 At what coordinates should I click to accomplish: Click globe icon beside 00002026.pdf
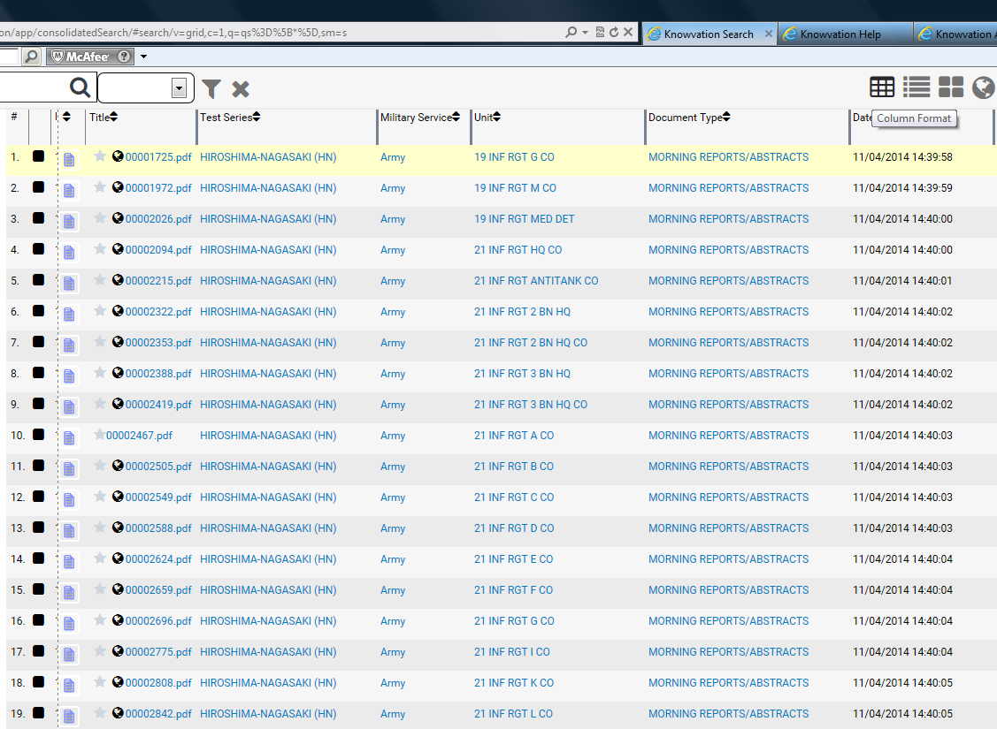[118, 217]
